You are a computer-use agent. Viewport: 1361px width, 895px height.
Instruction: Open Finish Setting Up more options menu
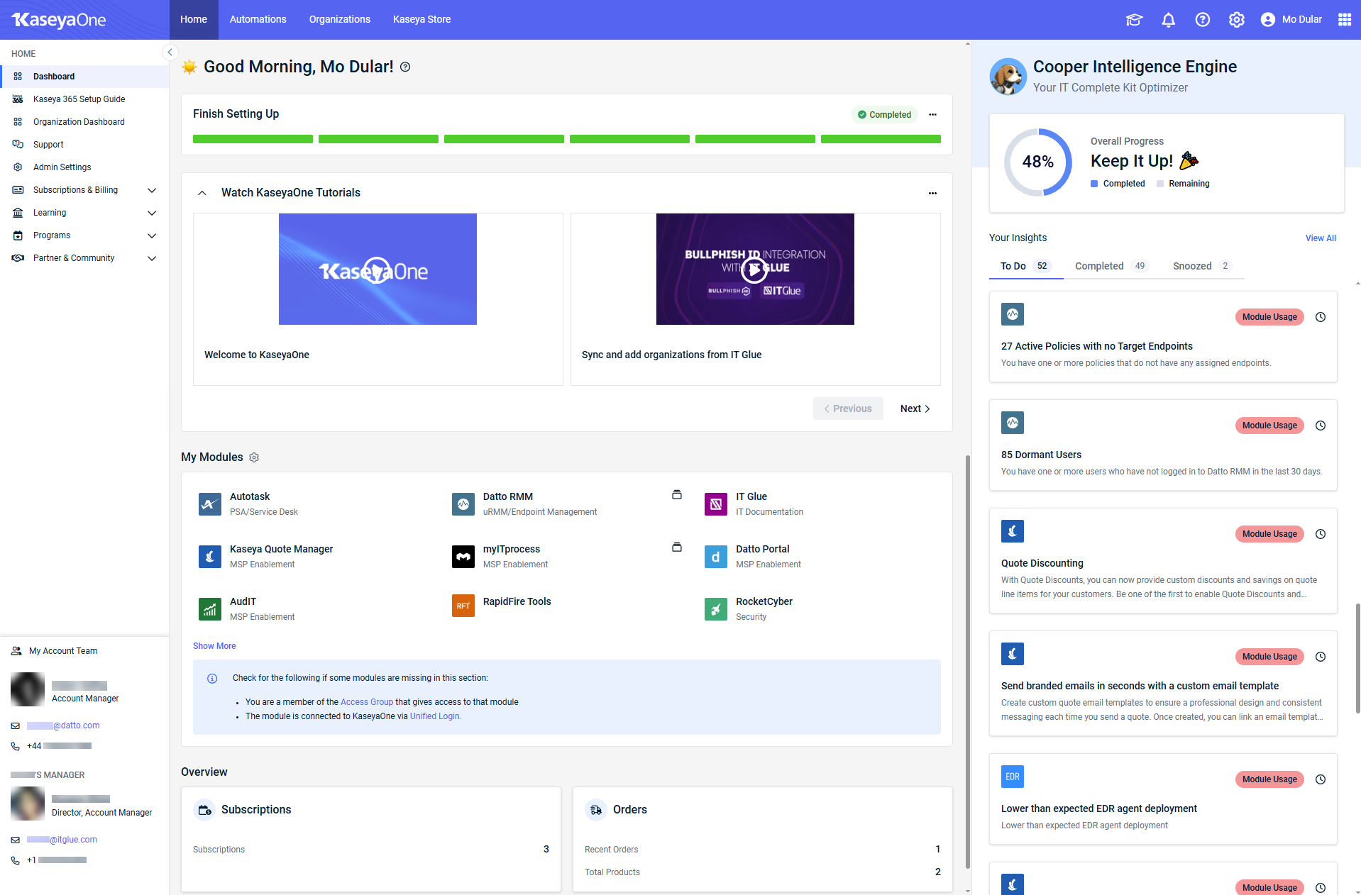(932, 115)
